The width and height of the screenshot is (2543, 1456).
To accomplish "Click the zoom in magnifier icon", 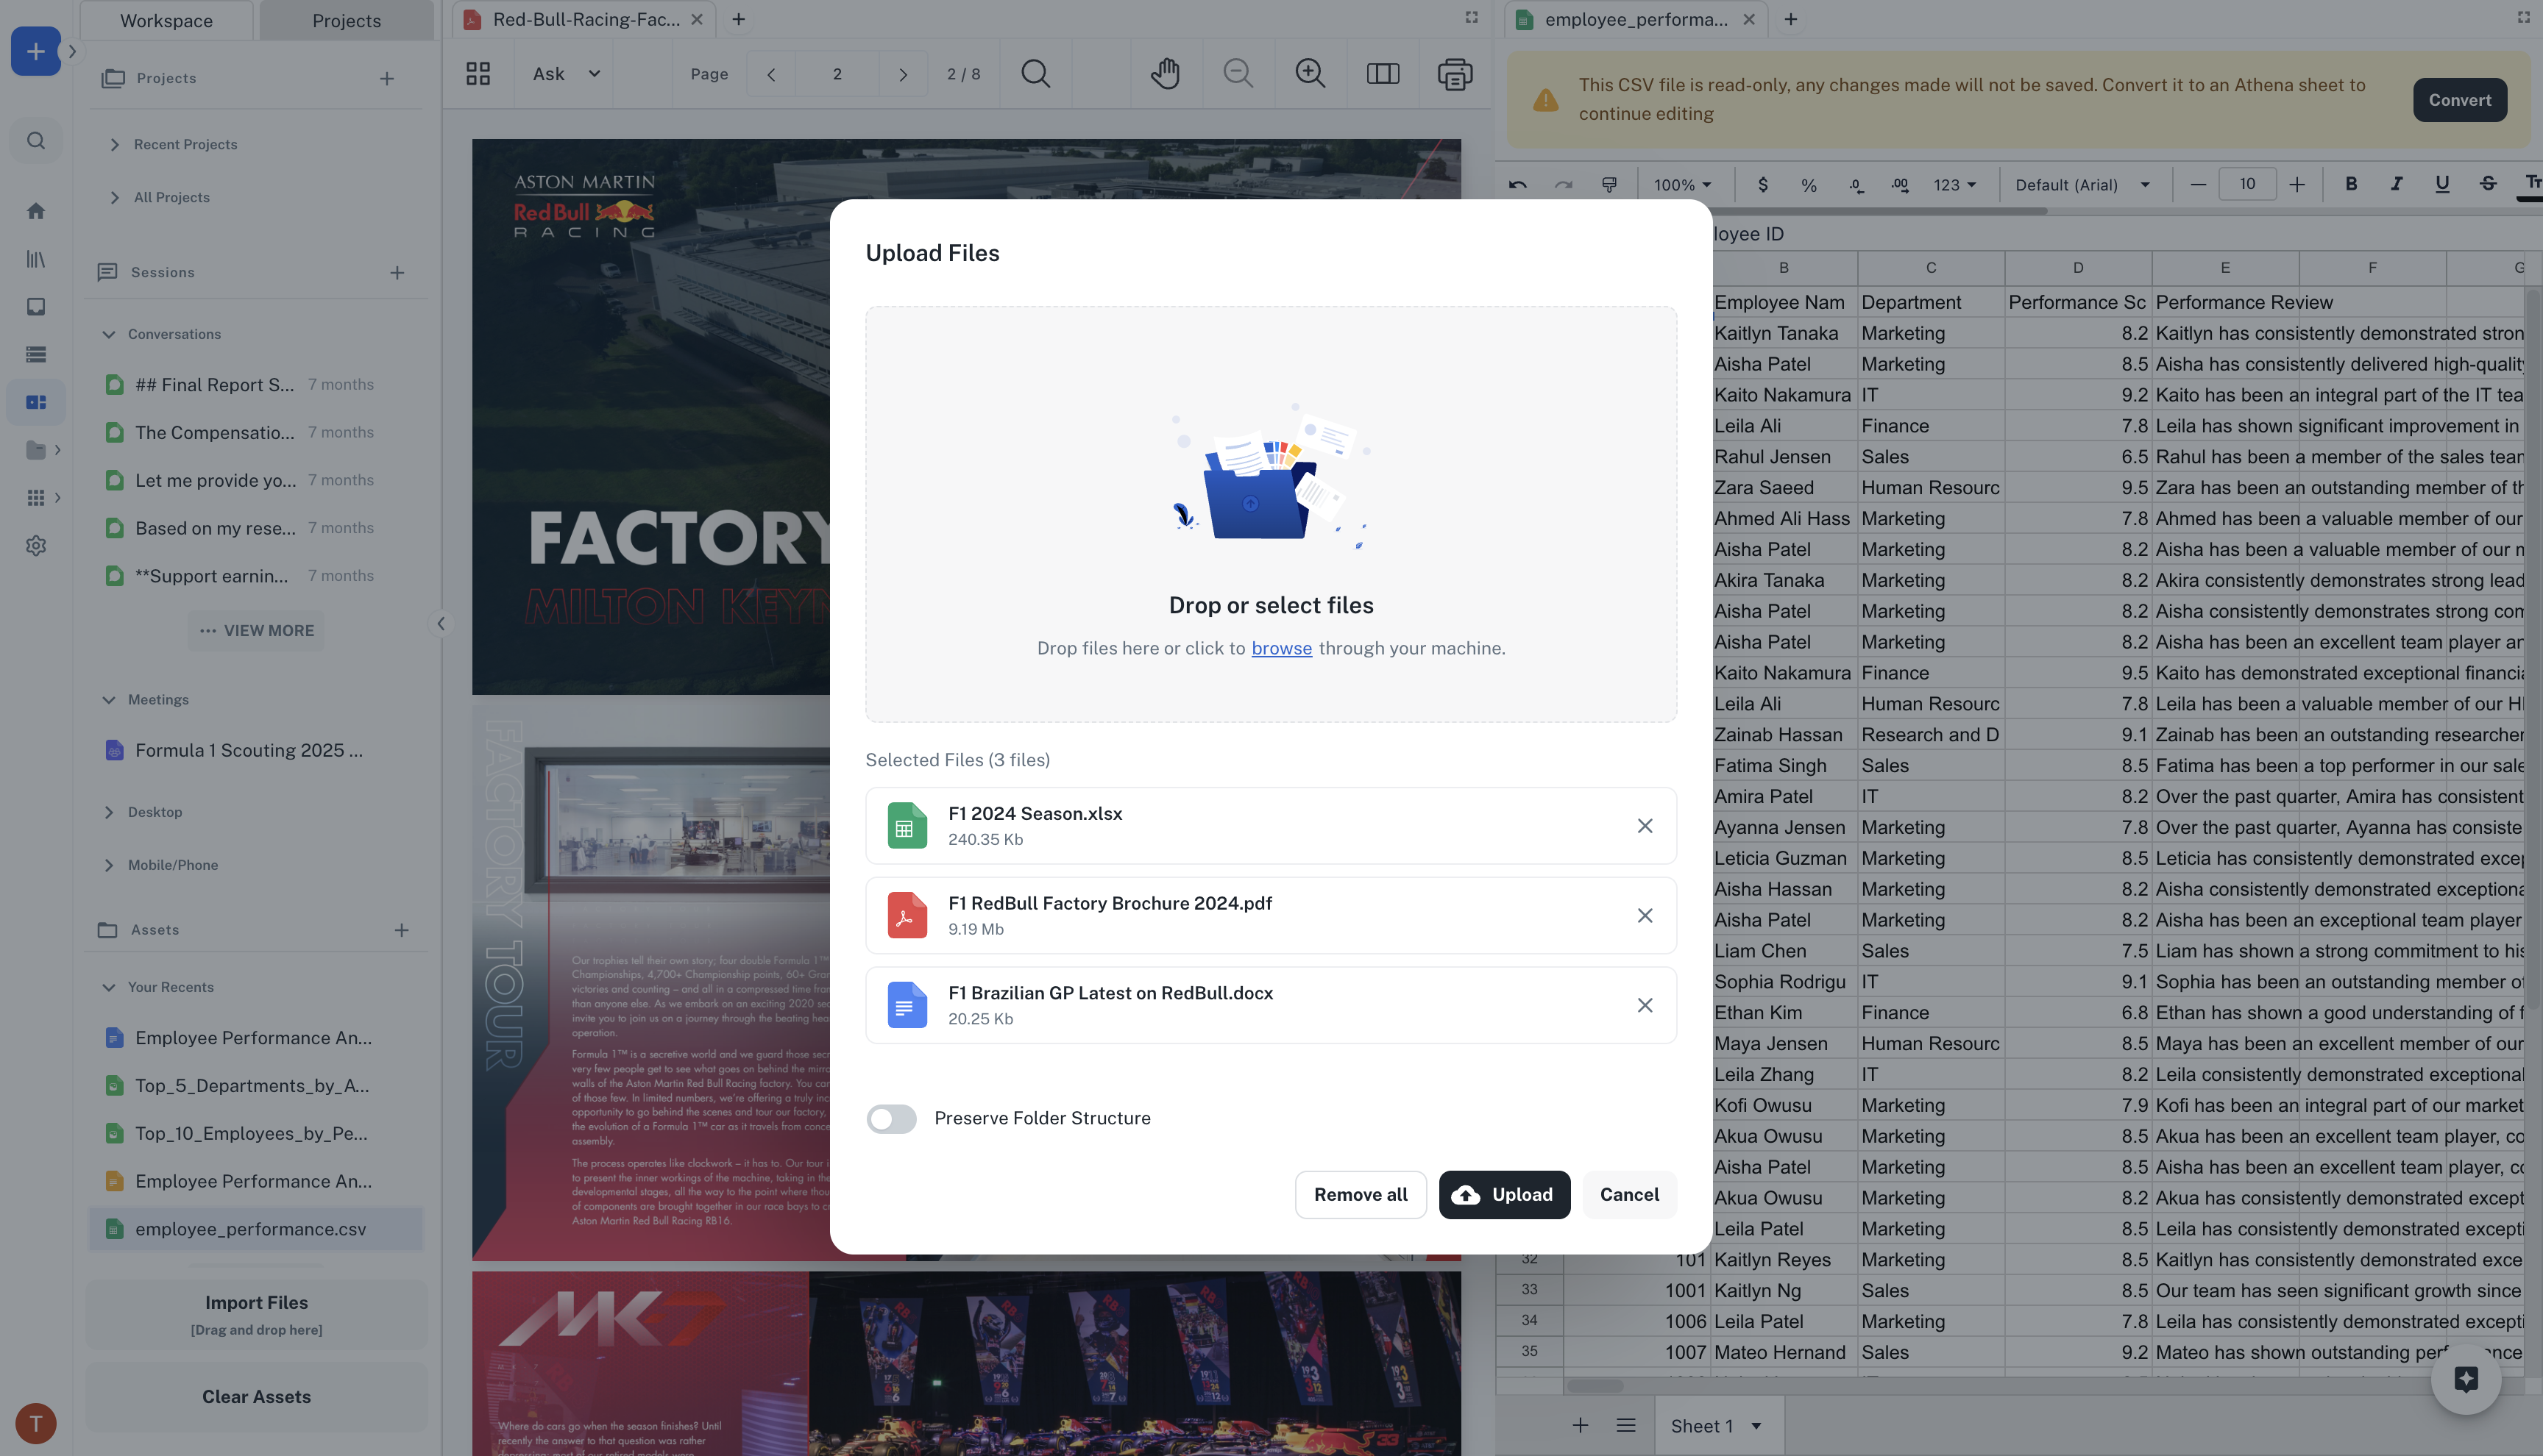I will pyautogui.click(x=1310, y=74).
